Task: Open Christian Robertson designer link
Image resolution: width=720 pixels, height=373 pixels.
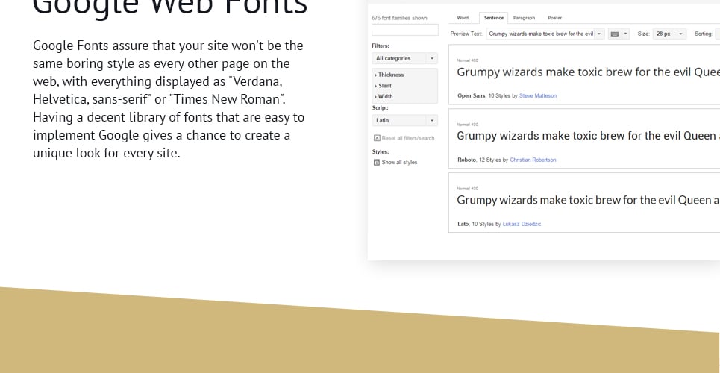Action: [533, 160]
